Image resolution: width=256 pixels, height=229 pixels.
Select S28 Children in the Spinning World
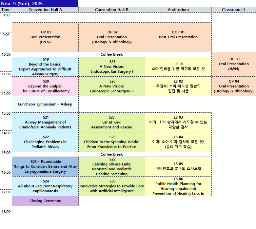click(x=112, y=142)
